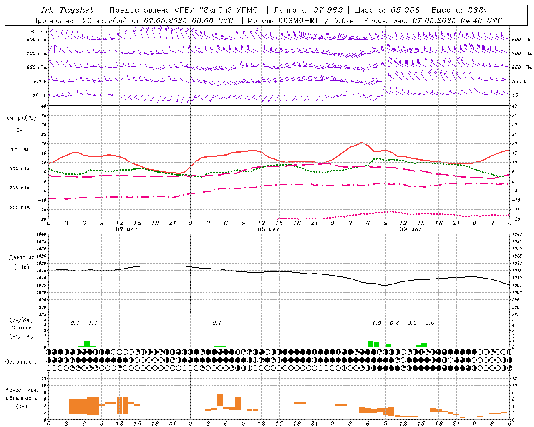Click the (мм/3ч.) precipitation unit label
The height and width of the screenshot is (427, 534).
(22, 320)
